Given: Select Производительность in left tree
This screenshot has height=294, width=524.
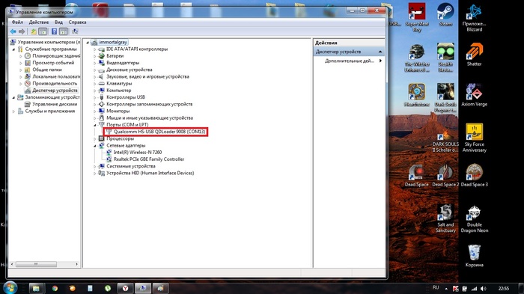Looking at the screenshot, I should (x=55, y=84).
